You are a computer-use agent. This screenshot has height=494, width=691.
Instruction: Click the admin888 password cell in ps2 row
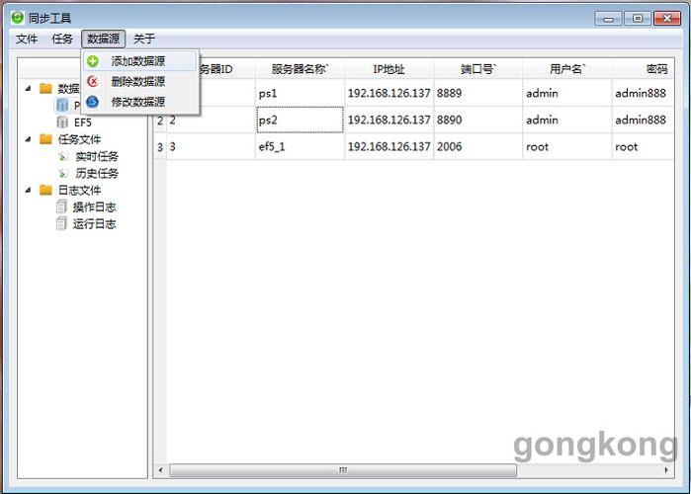click(x=643, y=120)
